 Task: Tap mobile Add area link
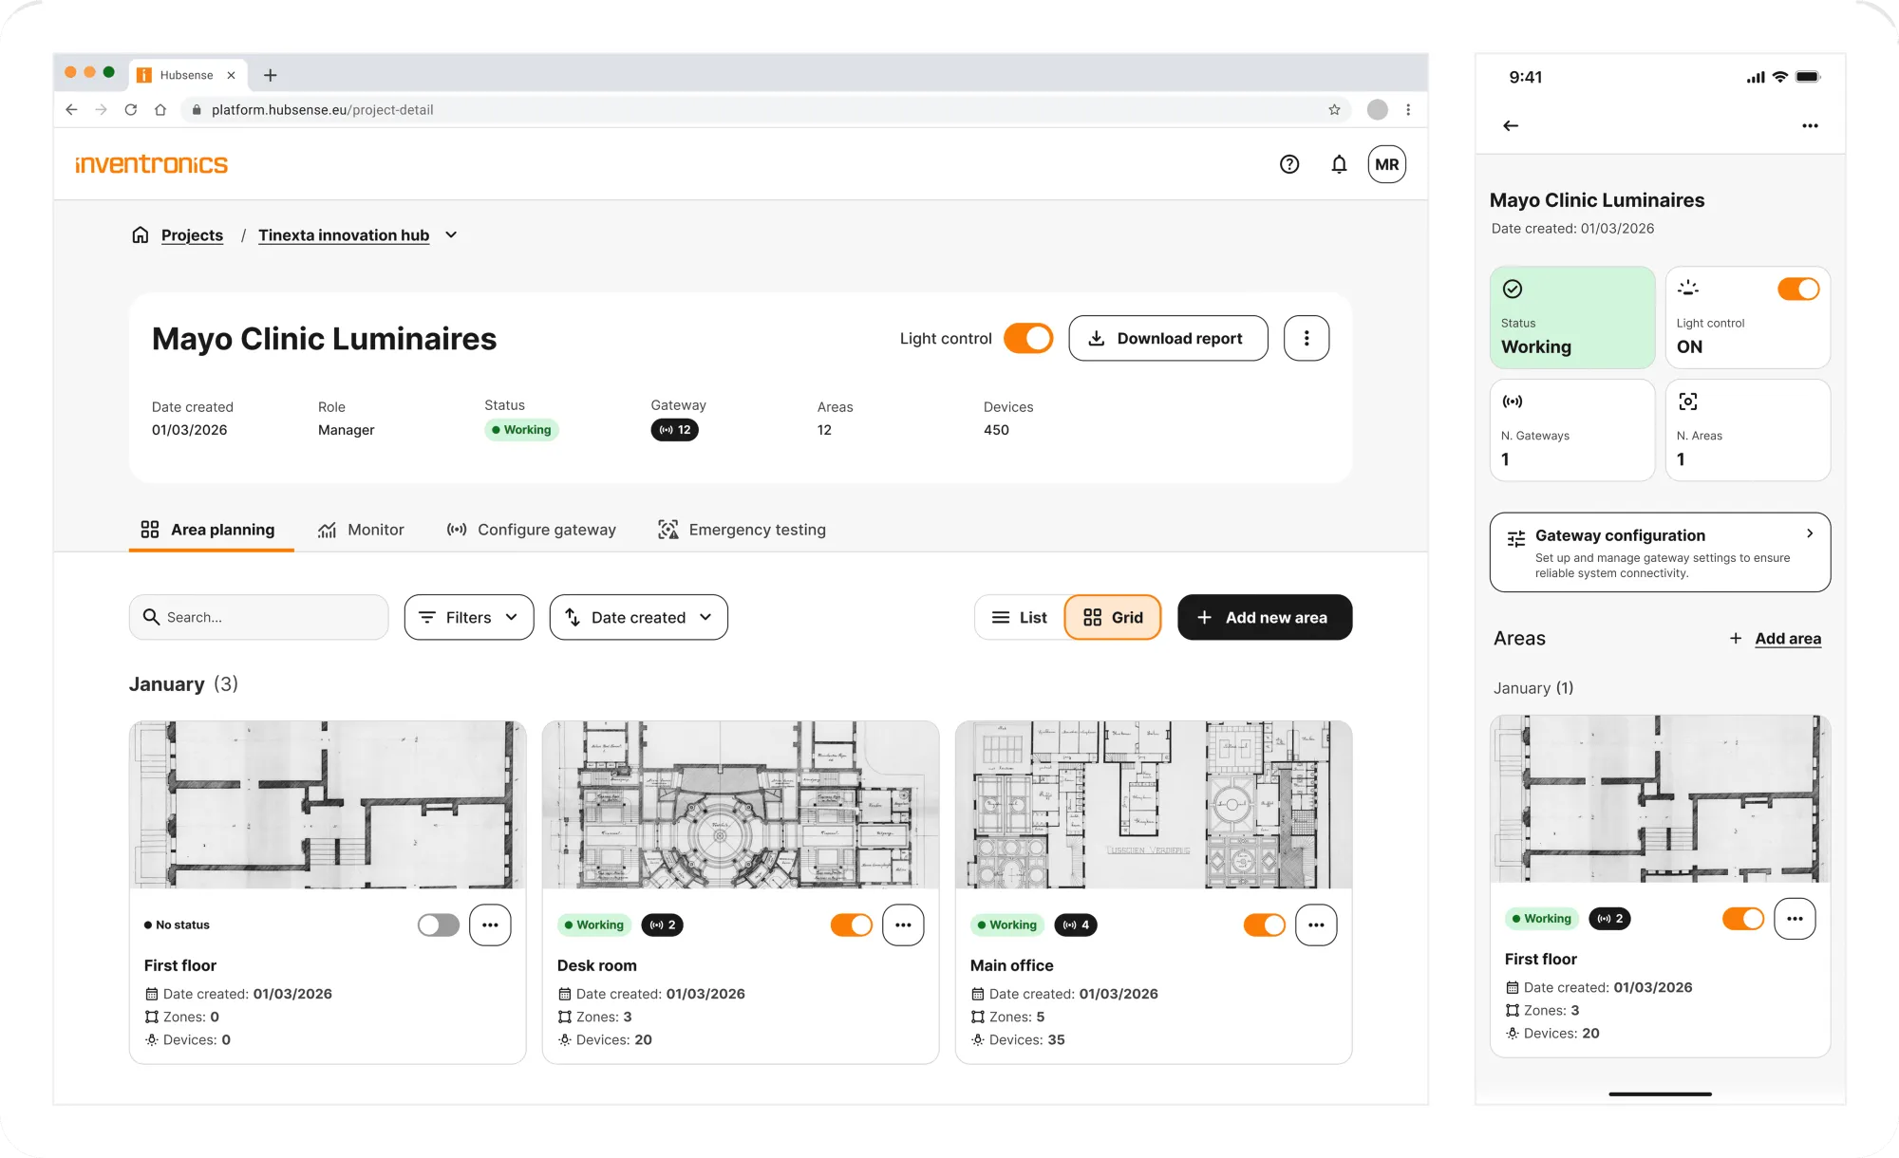coord(1788,639)
